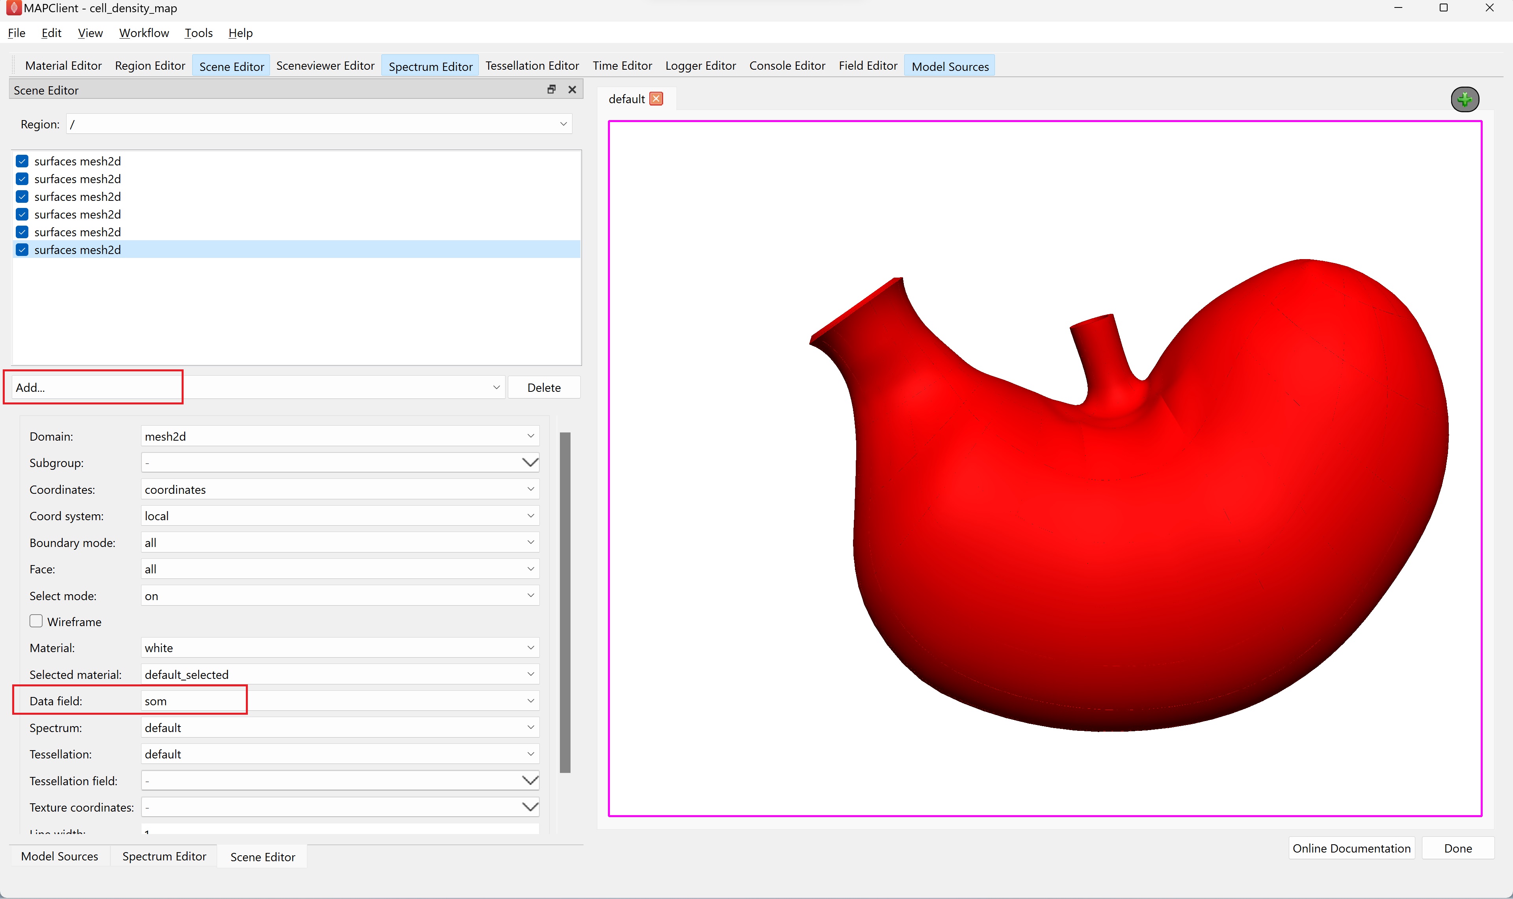The image size is (1513, 899).
Task: Click the Logger Editor panel icon
Action: click(700, 67)
